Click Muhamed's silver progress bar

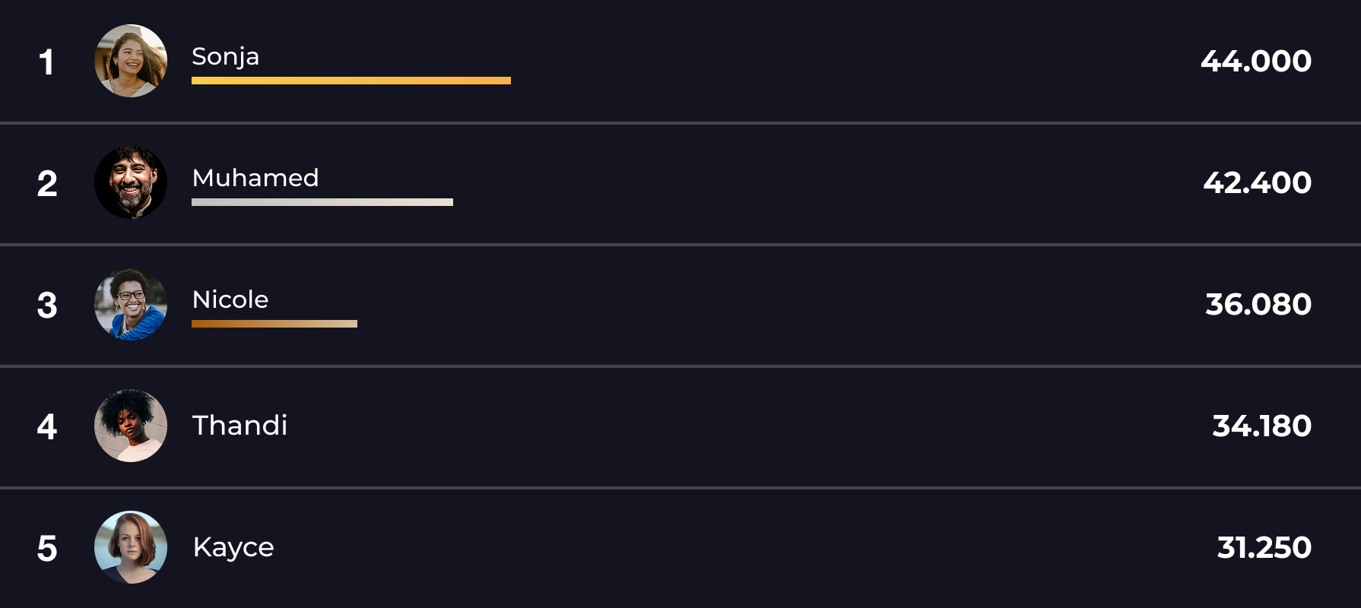(x=322, y=202)
